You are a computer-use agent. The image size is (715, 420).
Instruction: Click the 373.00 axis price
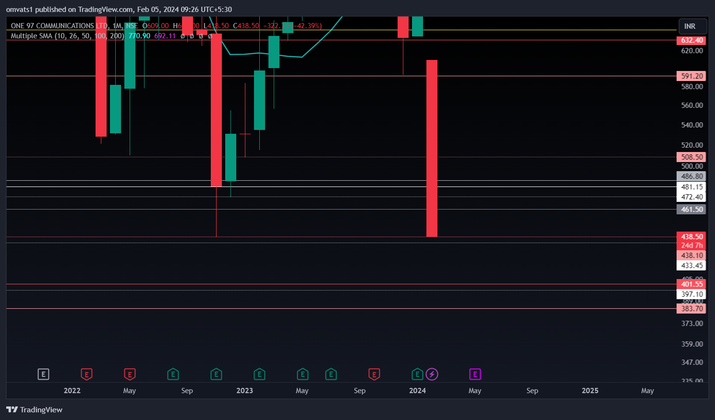tap(692, 324)
